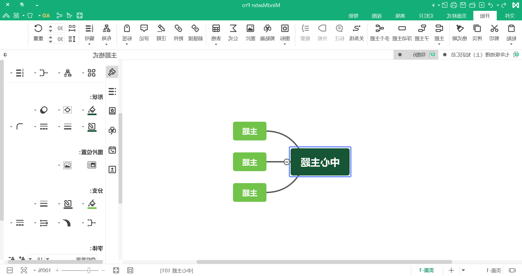
Task: Select the 页面-1 page tab in green
Action: [x=427, y=270]
